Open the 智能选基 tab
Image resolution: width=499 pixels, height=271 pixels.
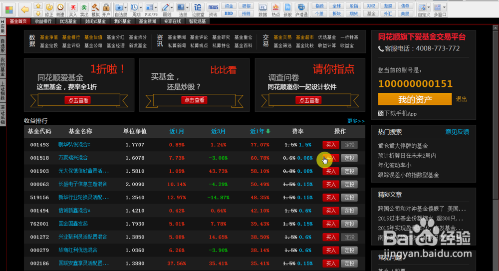197,21
